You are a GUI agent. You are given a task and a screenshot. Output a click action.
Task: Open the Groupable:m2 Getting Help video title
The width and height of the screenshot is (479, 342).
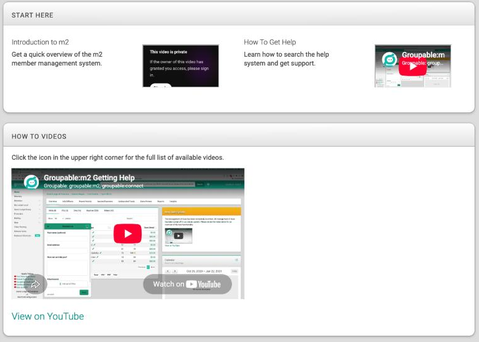tap(89, 178)
